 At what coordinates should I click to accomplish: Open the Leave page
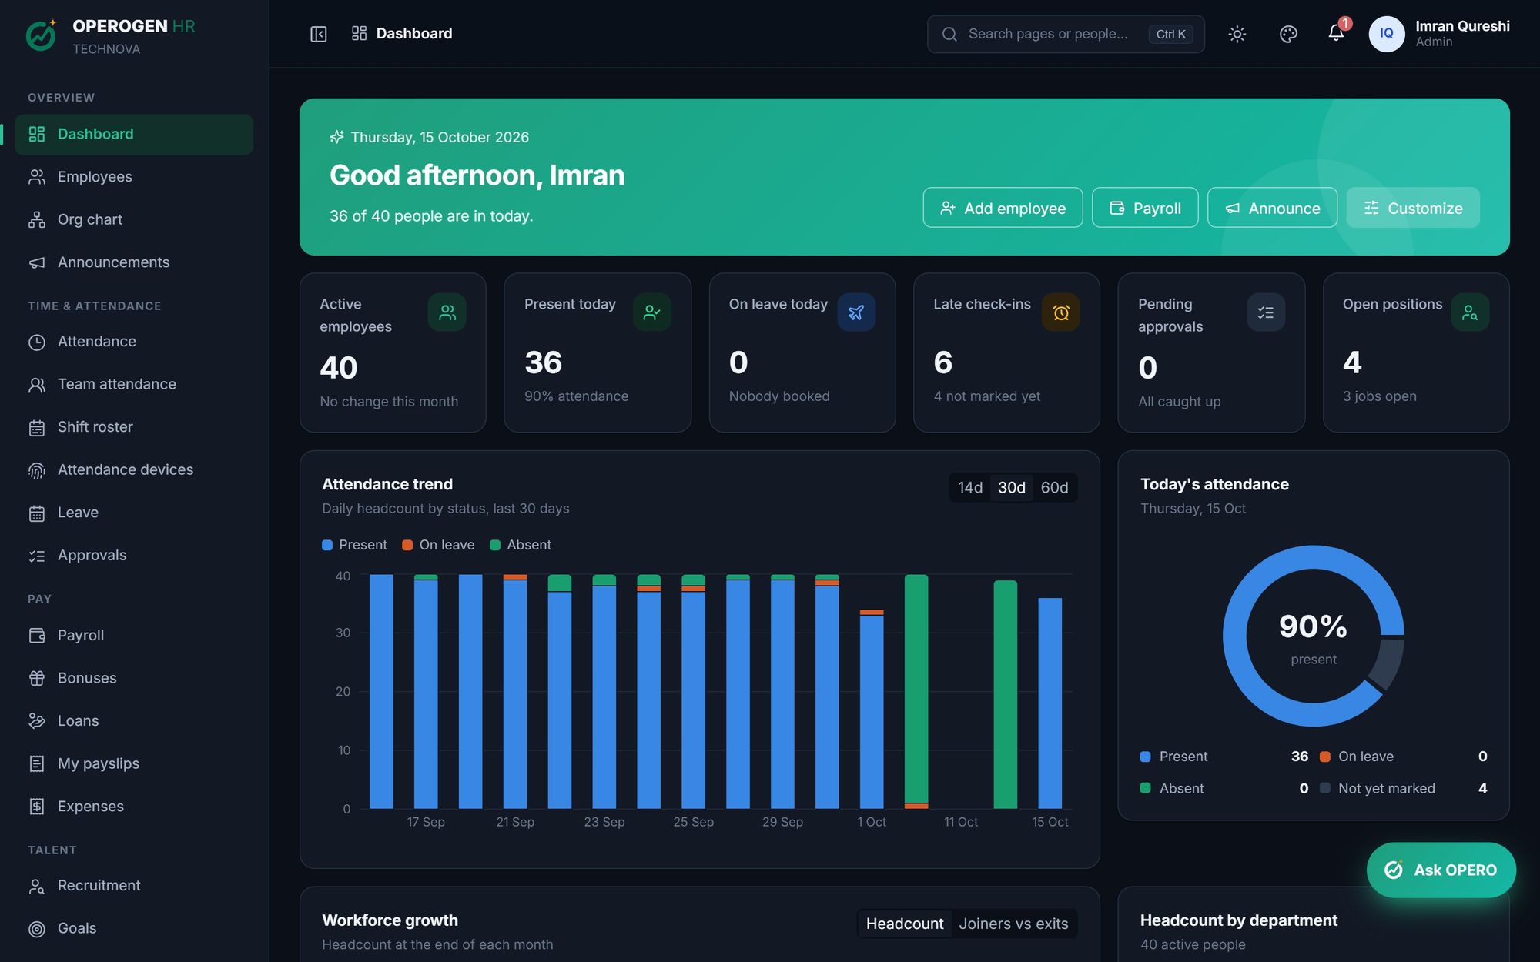134,513
